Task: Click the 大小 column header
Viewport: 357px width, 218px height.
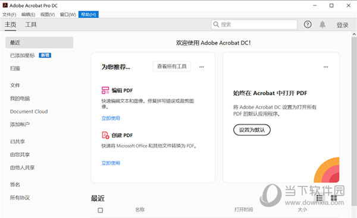Action: (302, 210)
